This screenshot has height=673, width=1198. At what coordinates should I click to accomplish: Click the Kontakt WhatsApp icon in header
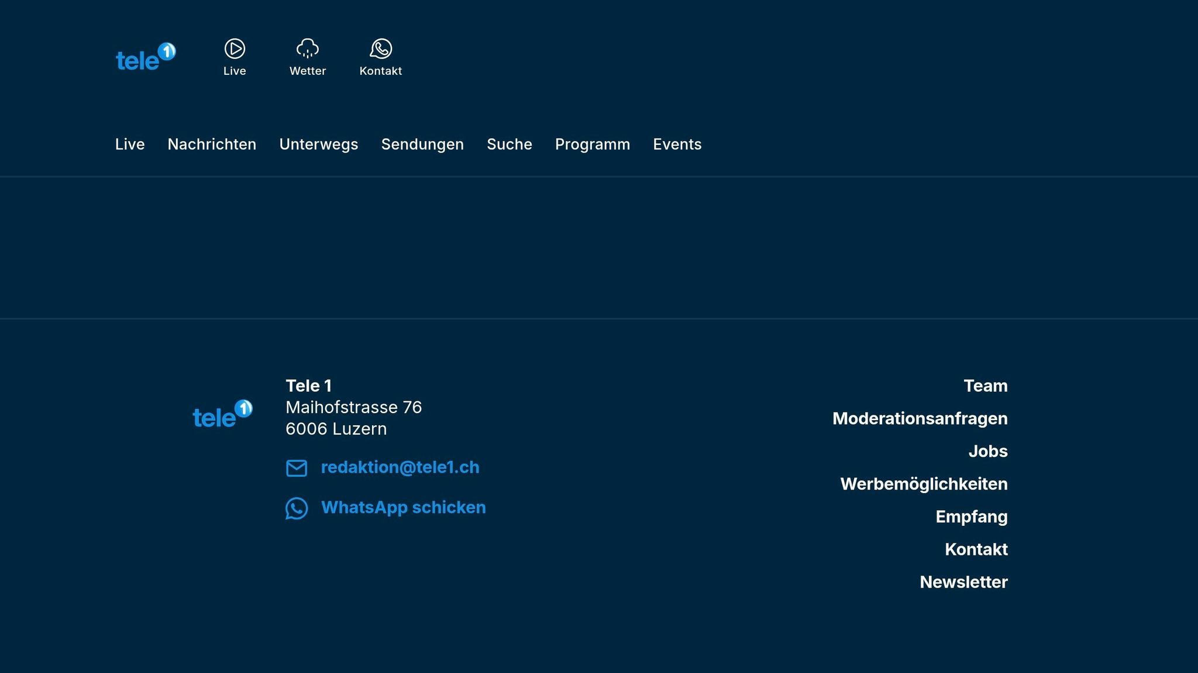pos(381,49)
